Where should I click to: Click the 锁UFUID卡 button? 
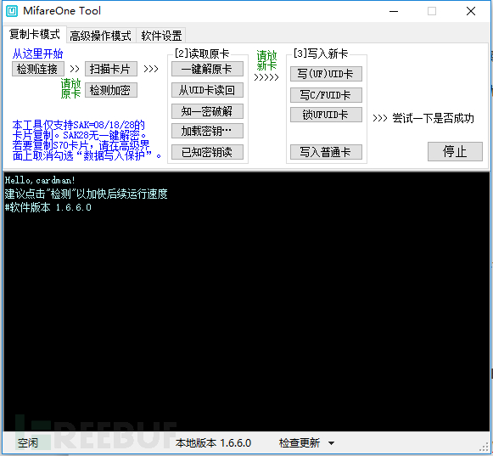[326, 115]
